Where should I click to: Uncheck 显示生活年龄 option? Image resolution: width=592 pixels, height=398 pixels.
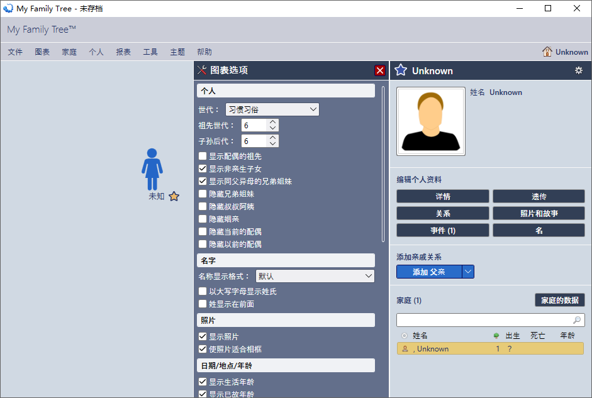point(203,382)
